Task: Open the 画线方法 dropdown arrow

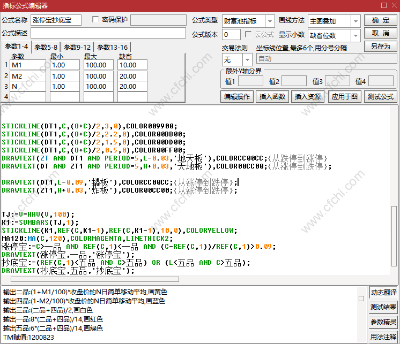Action: 355,21
